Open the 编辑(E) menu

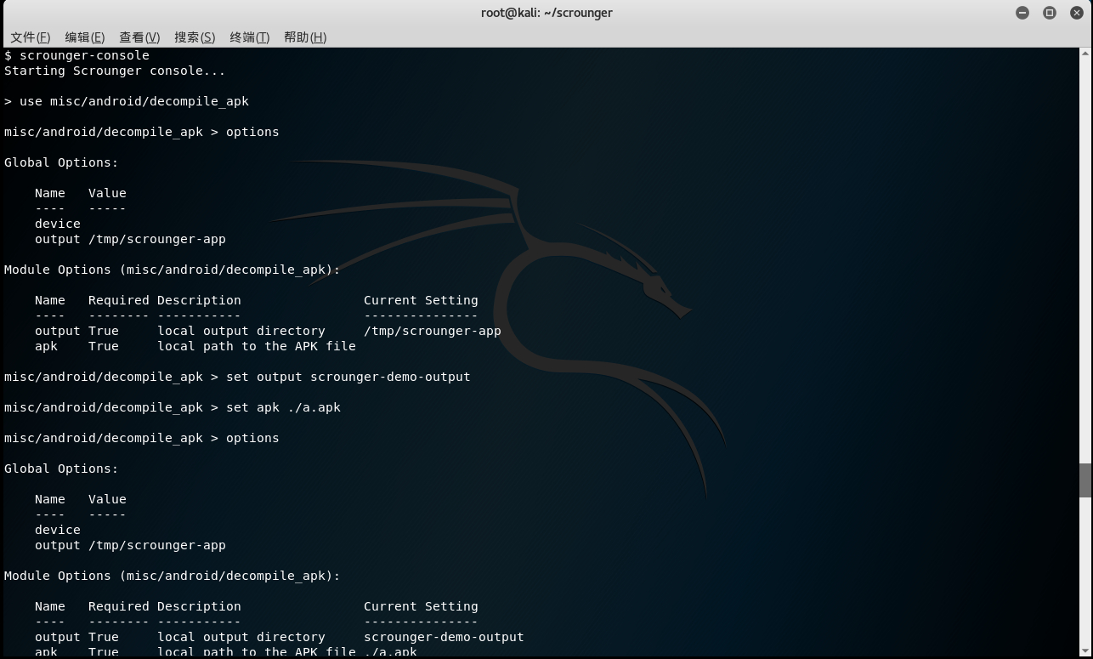85,37
